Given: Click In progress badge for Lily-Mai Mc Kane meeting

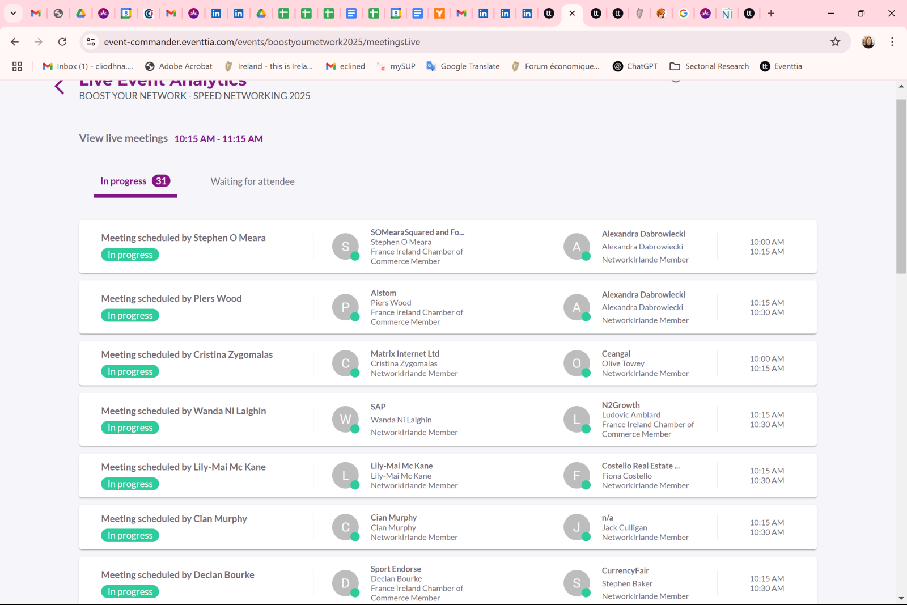Looking at the screenshot, I should [130, 484].
